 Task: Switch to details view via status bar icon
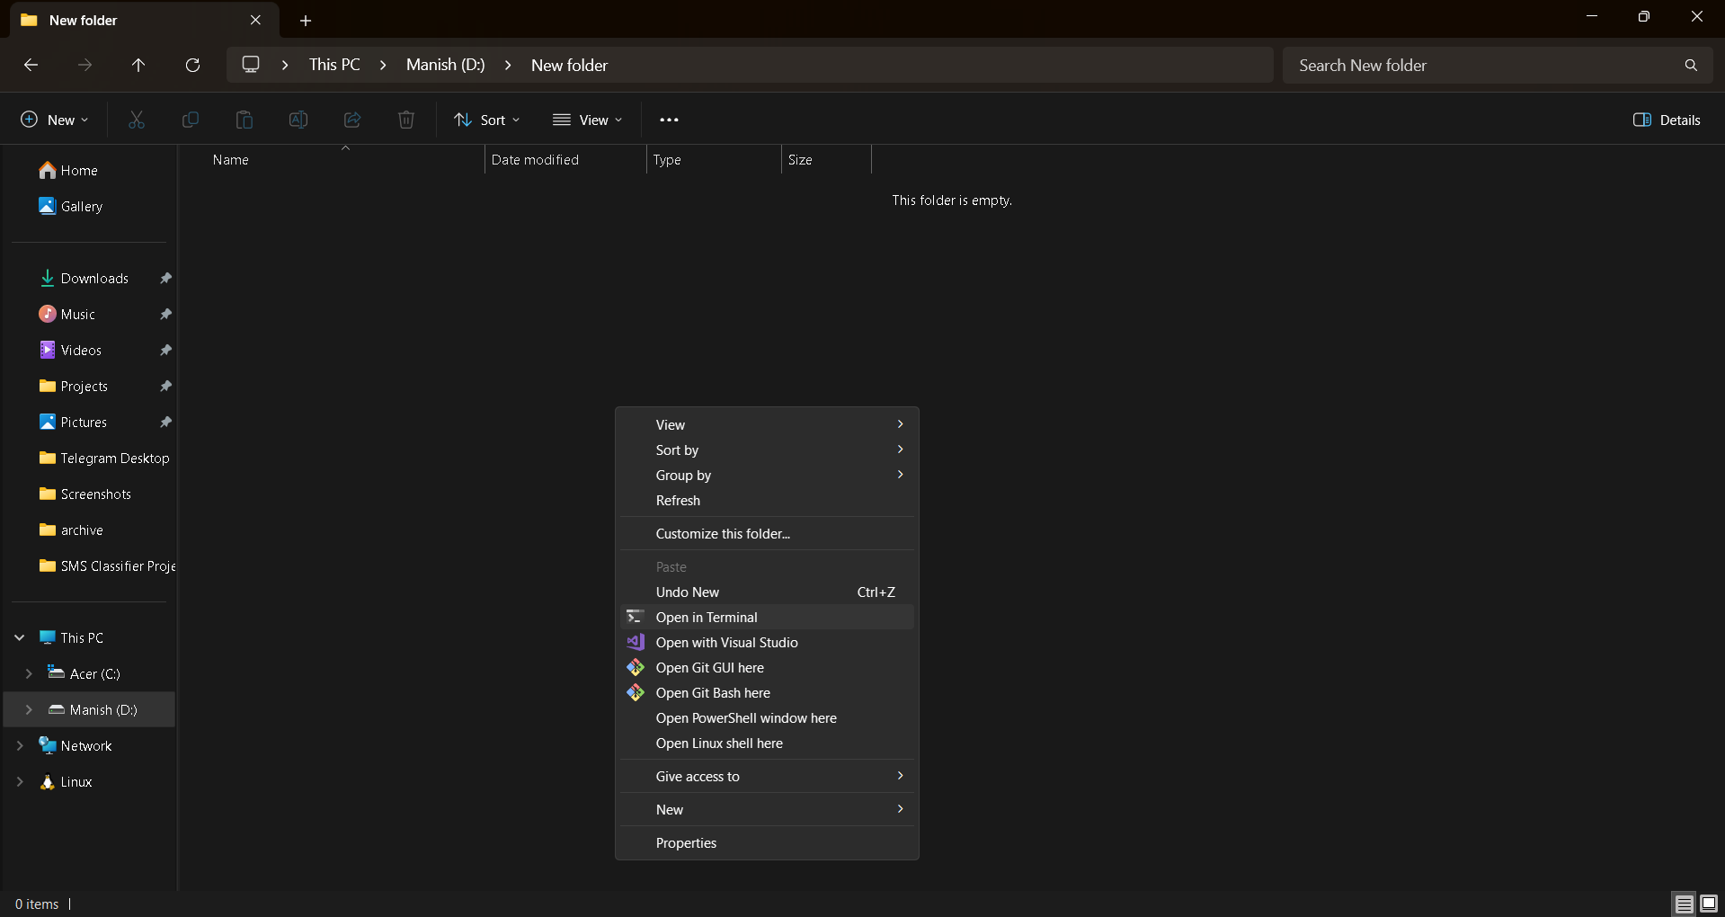tap(1682, 904)
